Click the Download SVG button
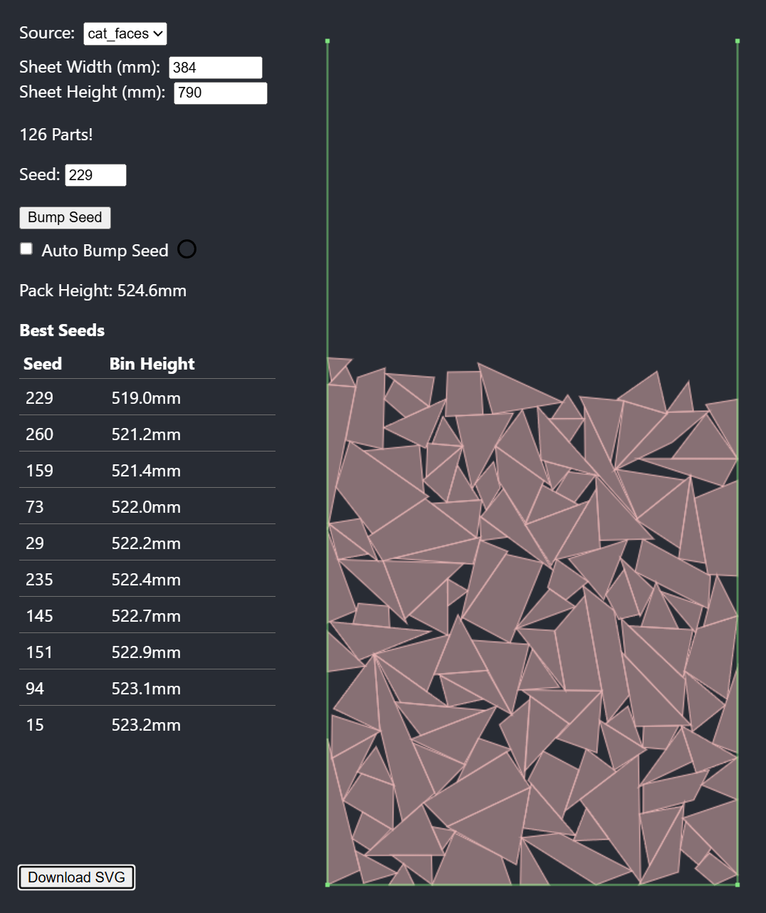Viewport: 766px width, 913px height. tap(76, 877)
